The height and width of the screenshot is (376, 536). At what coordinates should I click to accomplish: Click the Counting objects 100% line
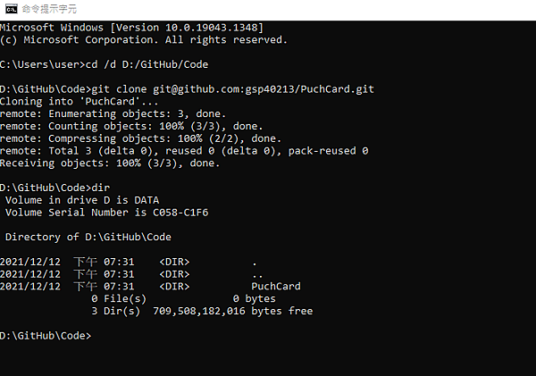click(131, 126)
